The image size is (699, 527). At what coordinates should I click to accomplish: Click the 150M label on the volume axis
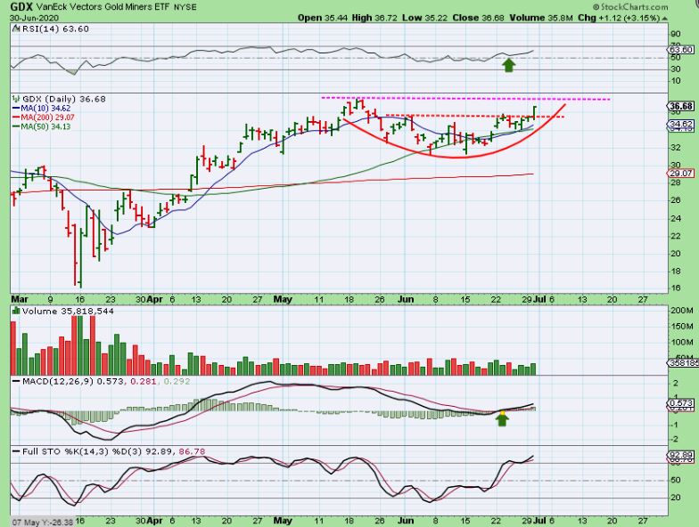pyautogui.click(x=681, y=326)
